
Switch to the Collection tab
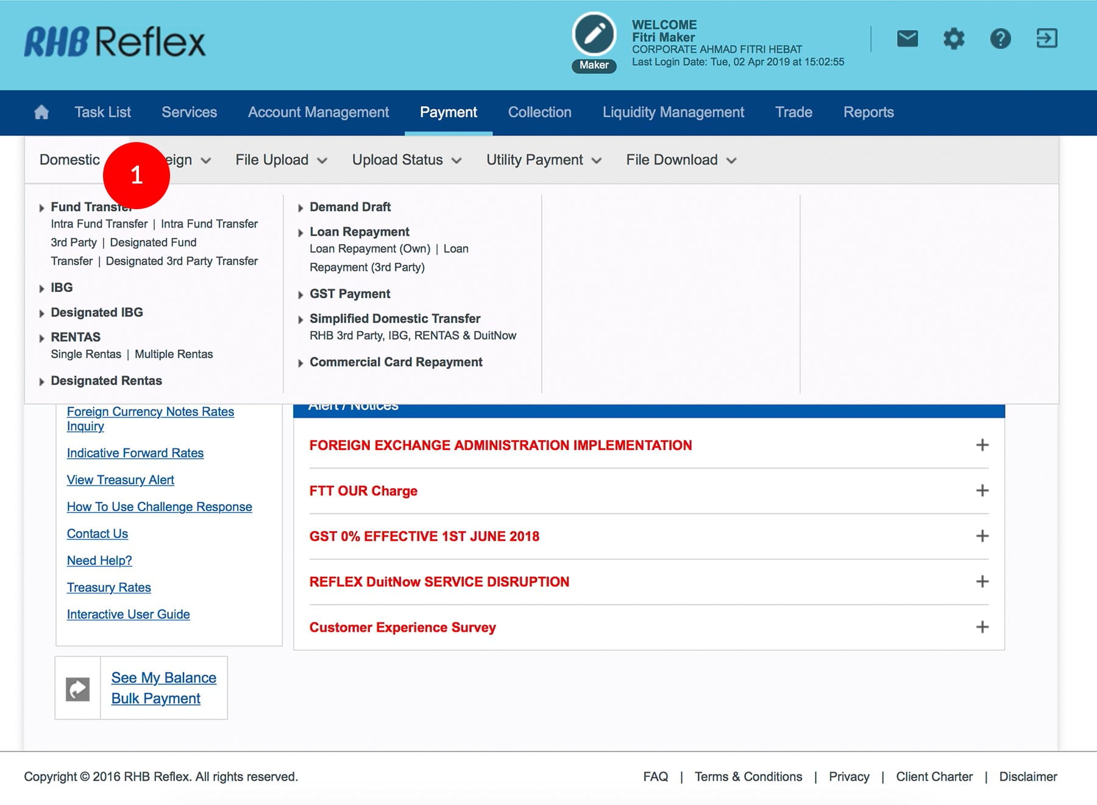coord(539,112)
